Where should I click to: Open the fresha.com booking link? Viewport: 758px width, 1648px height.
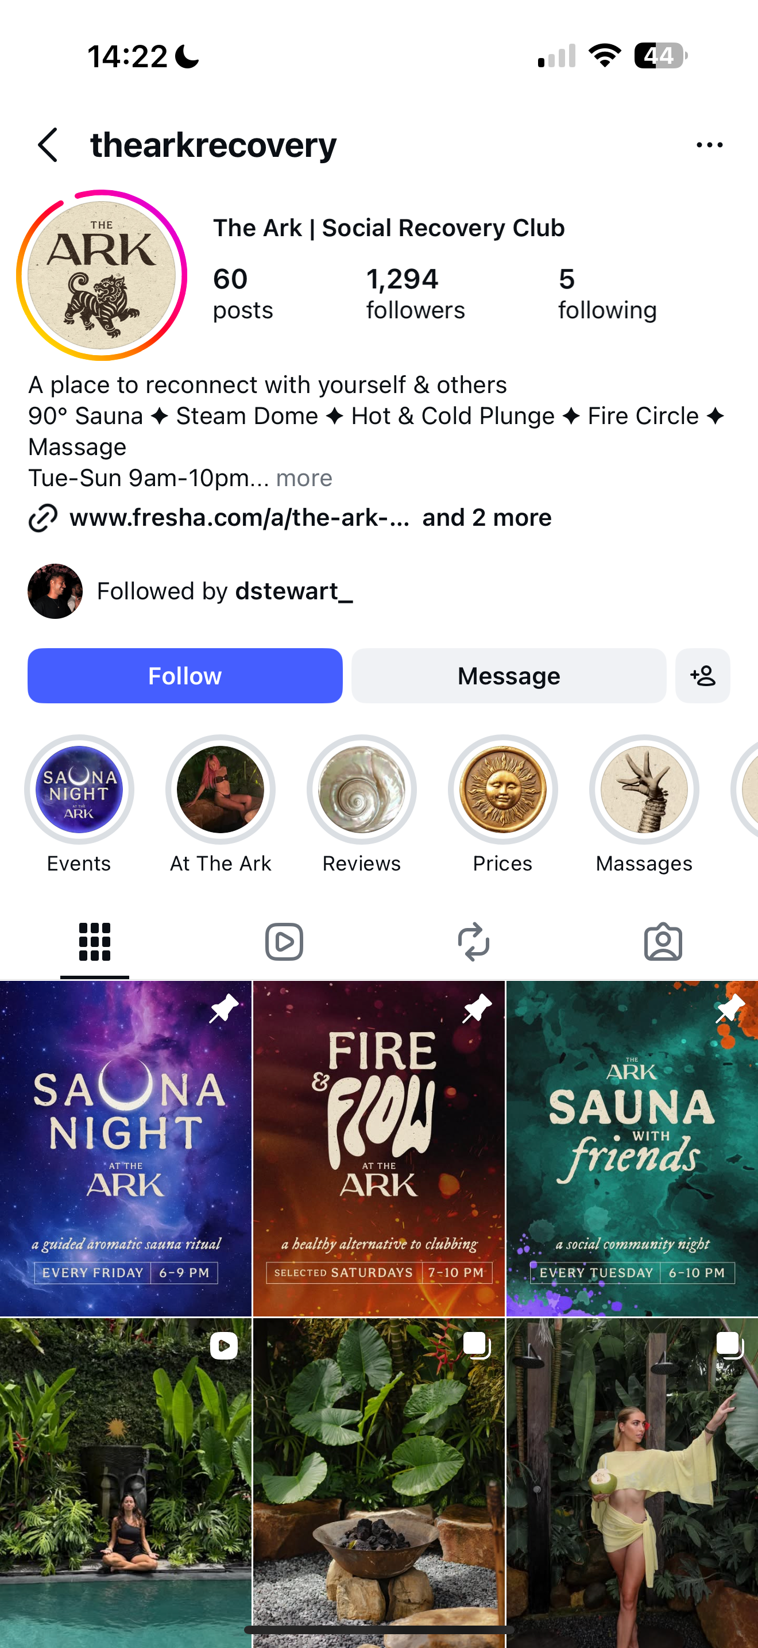(239, 518)
